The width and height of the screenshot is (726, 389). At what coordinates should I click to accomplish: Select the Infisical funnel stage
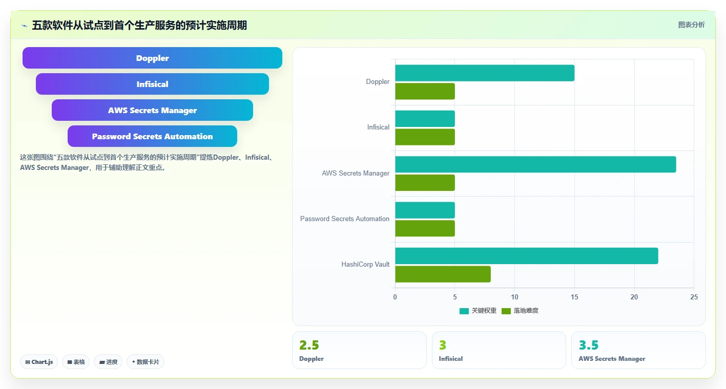[x=152, y=84]
